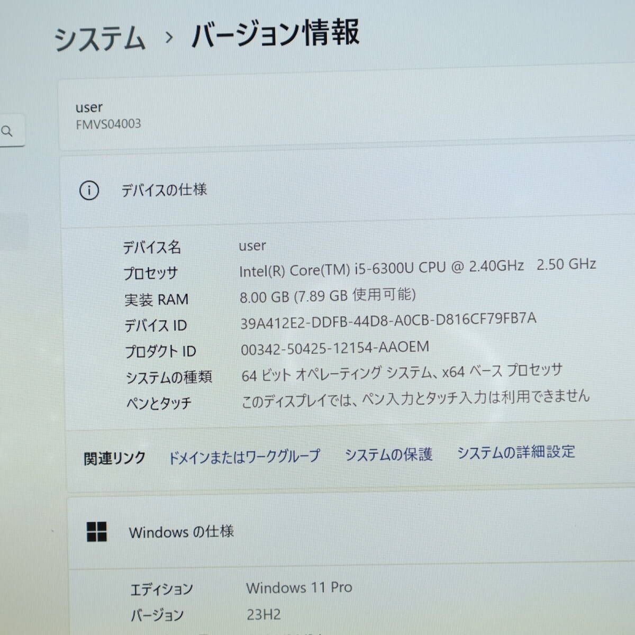
Task: Click the プロセッサ label
Action: click(x=150, y=273)
